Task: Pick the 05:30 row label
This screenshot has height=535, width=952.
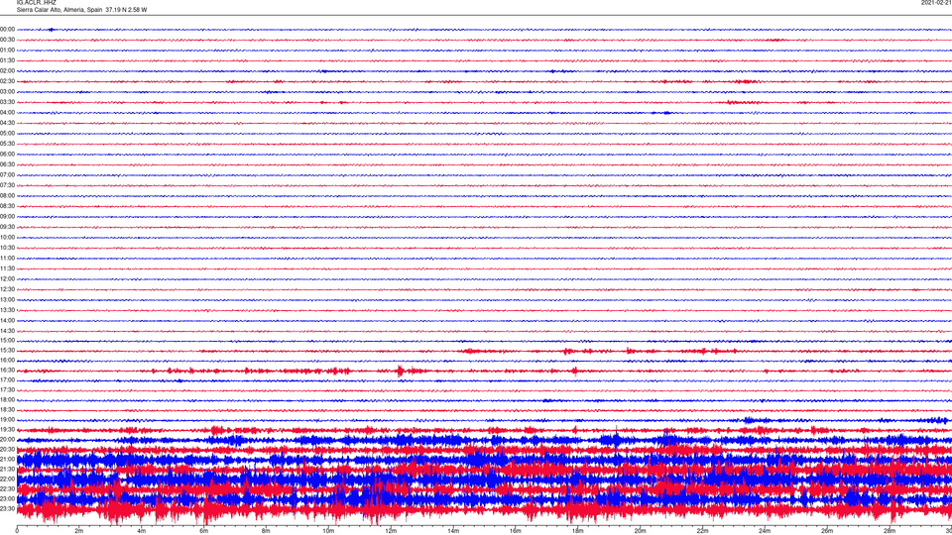Action: coord(7,144)
